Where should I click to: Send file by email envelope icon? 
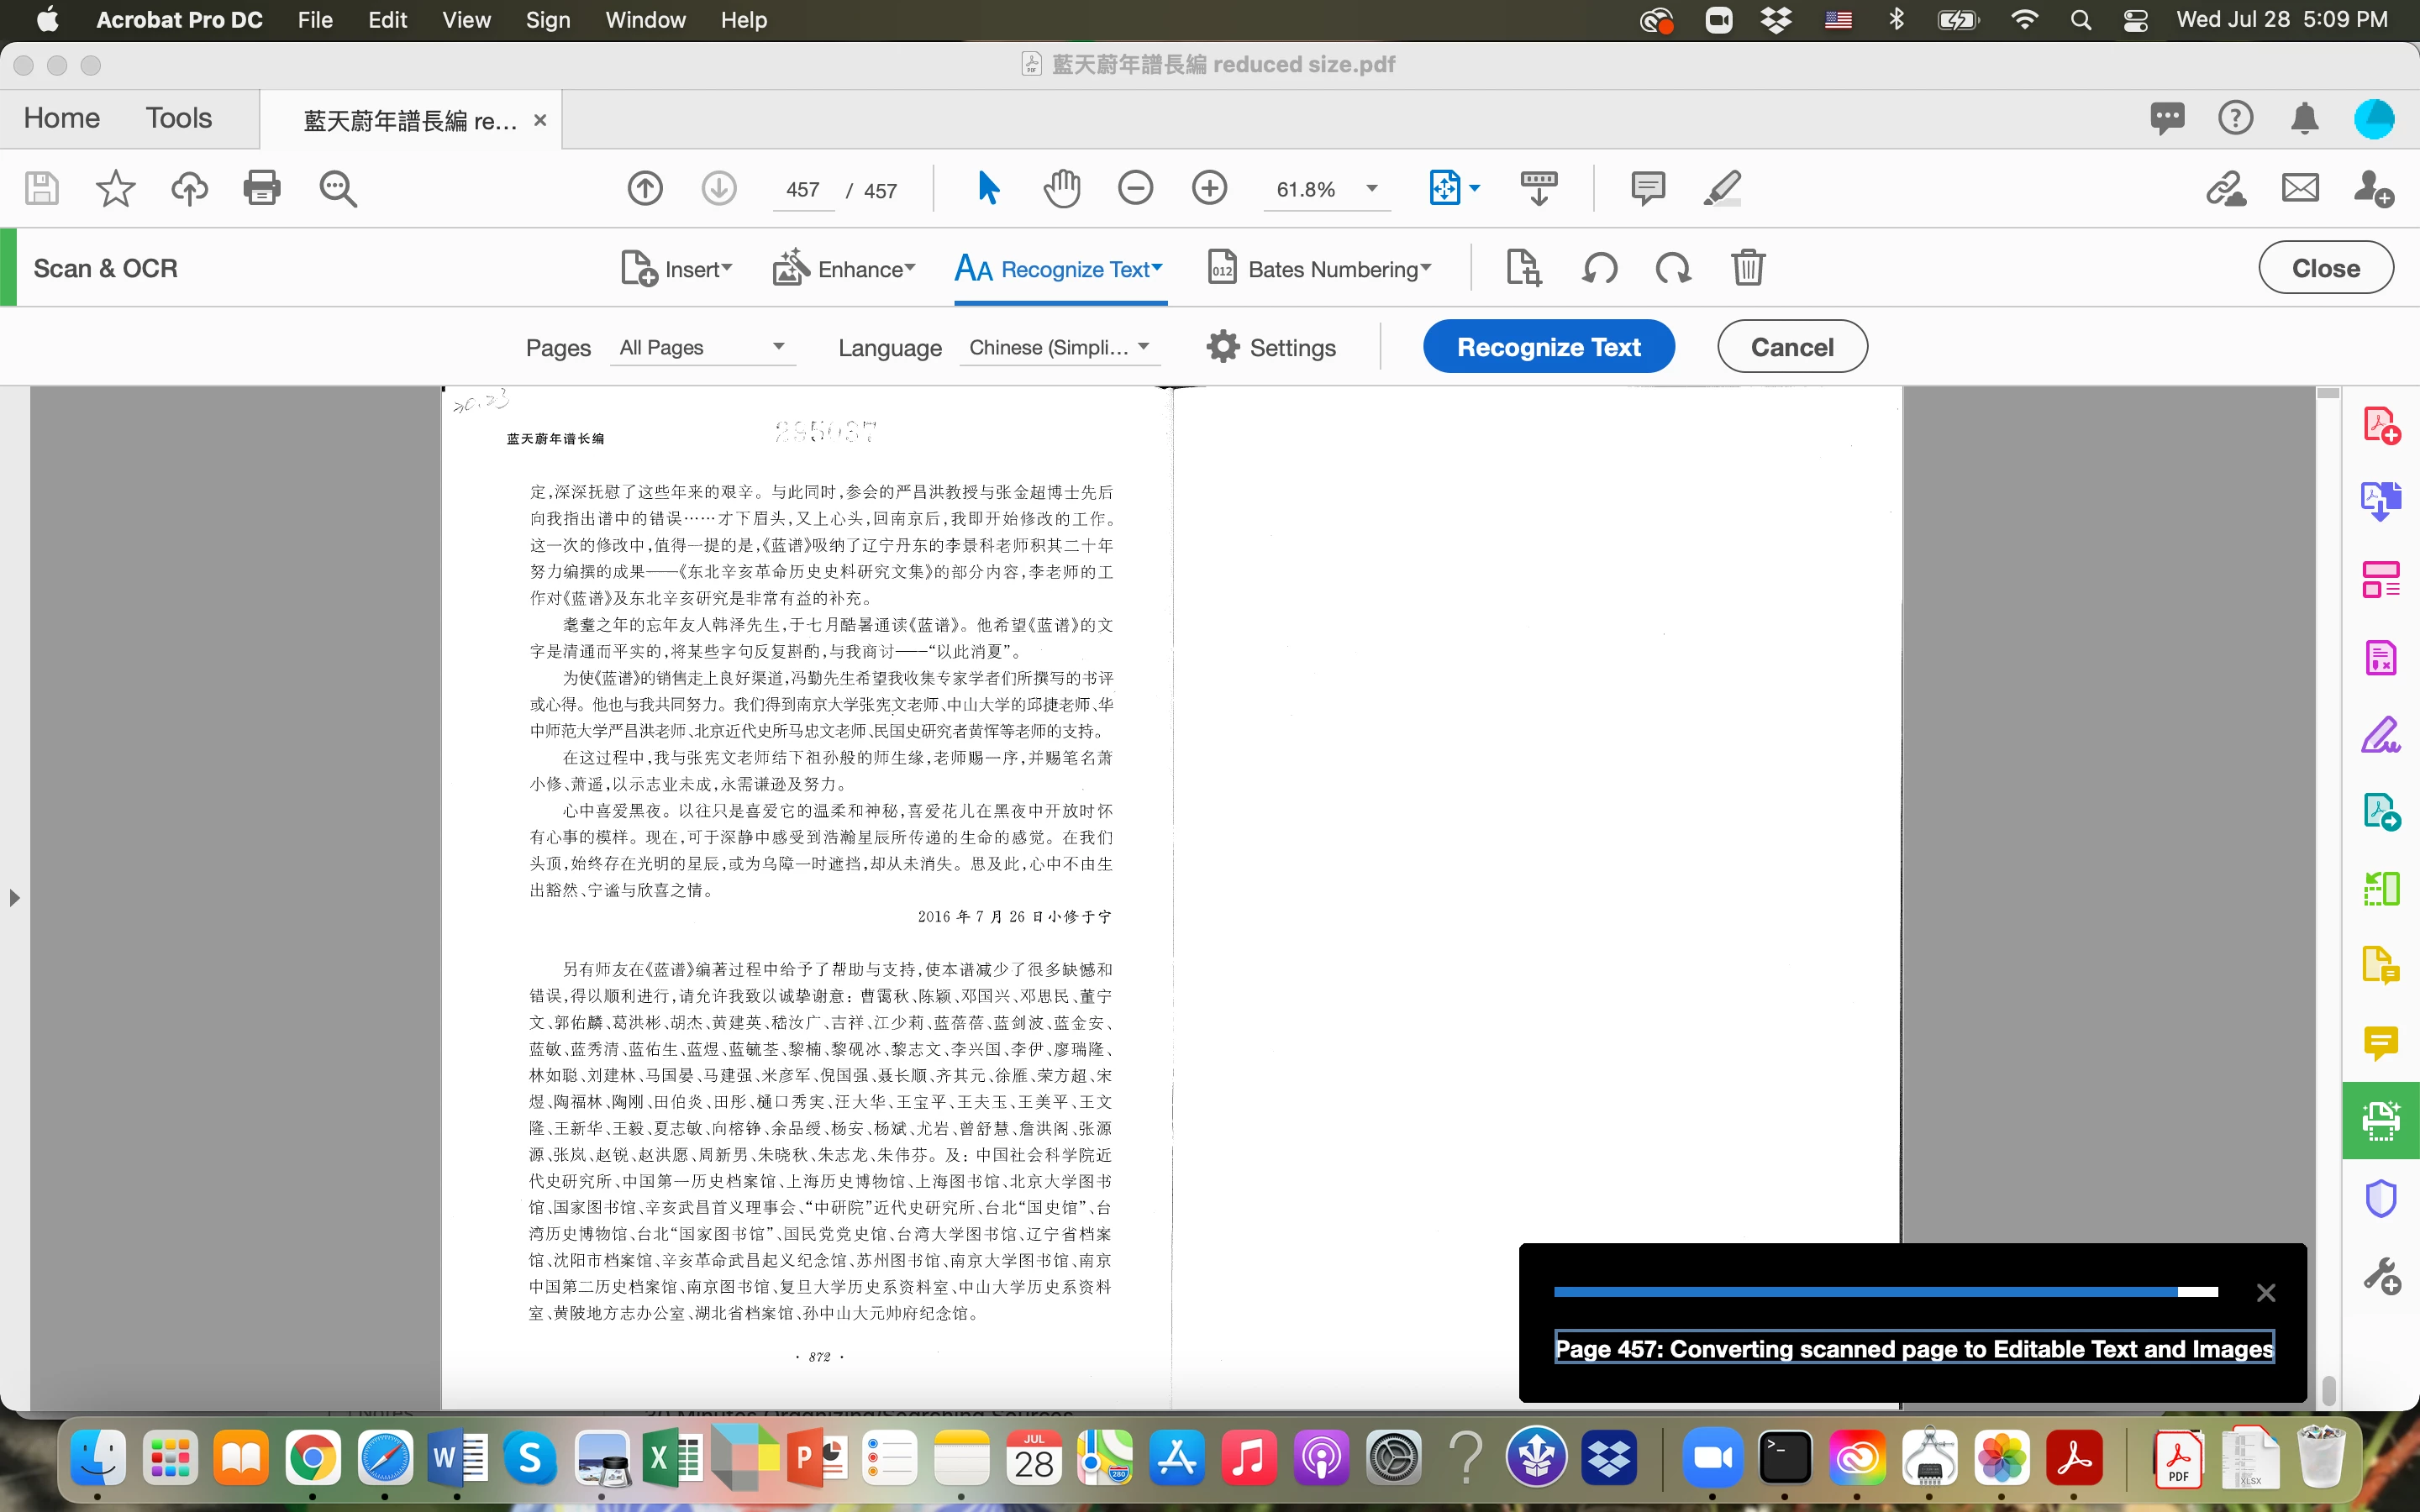2300,188
